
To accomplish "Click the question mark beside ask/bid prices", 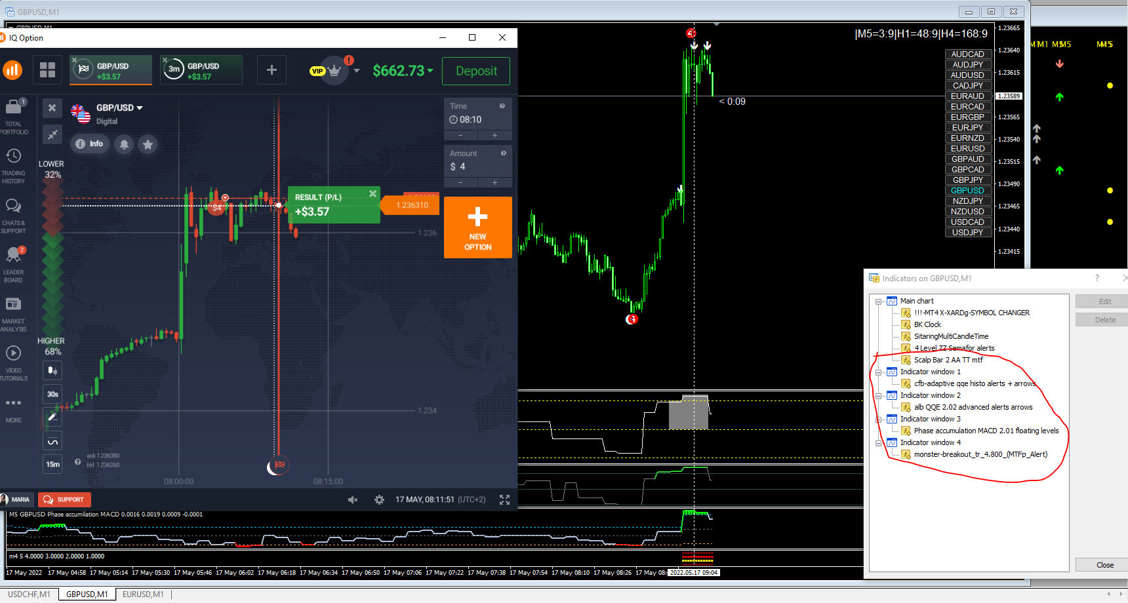I will click(x=78, y=462).
